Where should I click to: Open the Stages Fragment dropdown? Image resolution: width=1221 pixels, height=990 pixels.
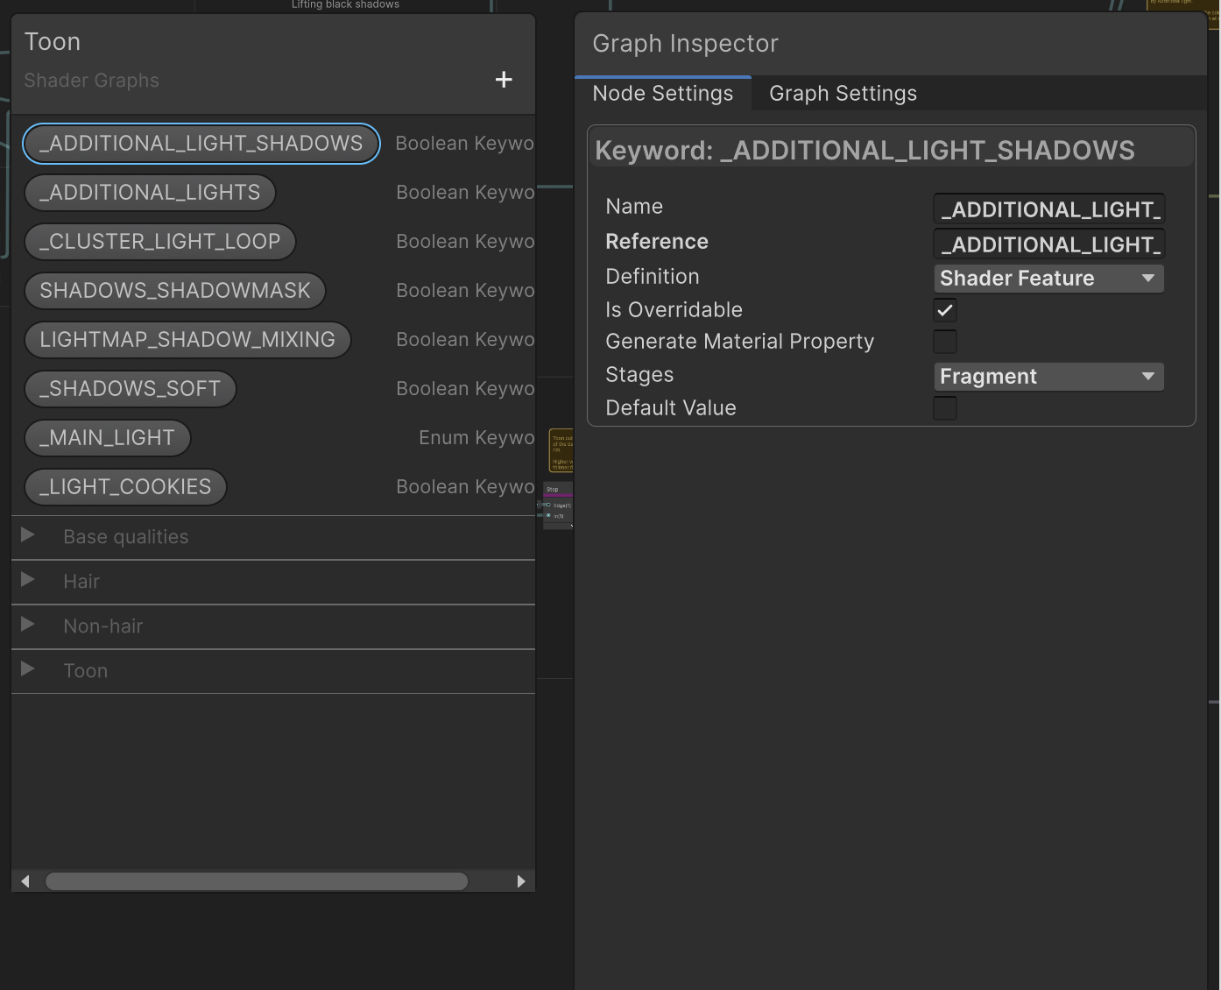pos(1048,376)
